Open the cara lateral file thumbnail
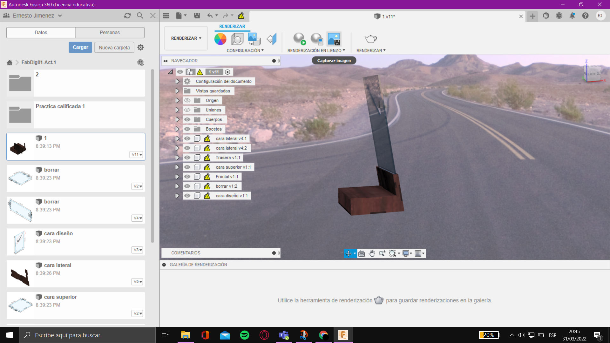Image resolution: width=610 pixels, height=343 pixels. click(x=20, y=274)
